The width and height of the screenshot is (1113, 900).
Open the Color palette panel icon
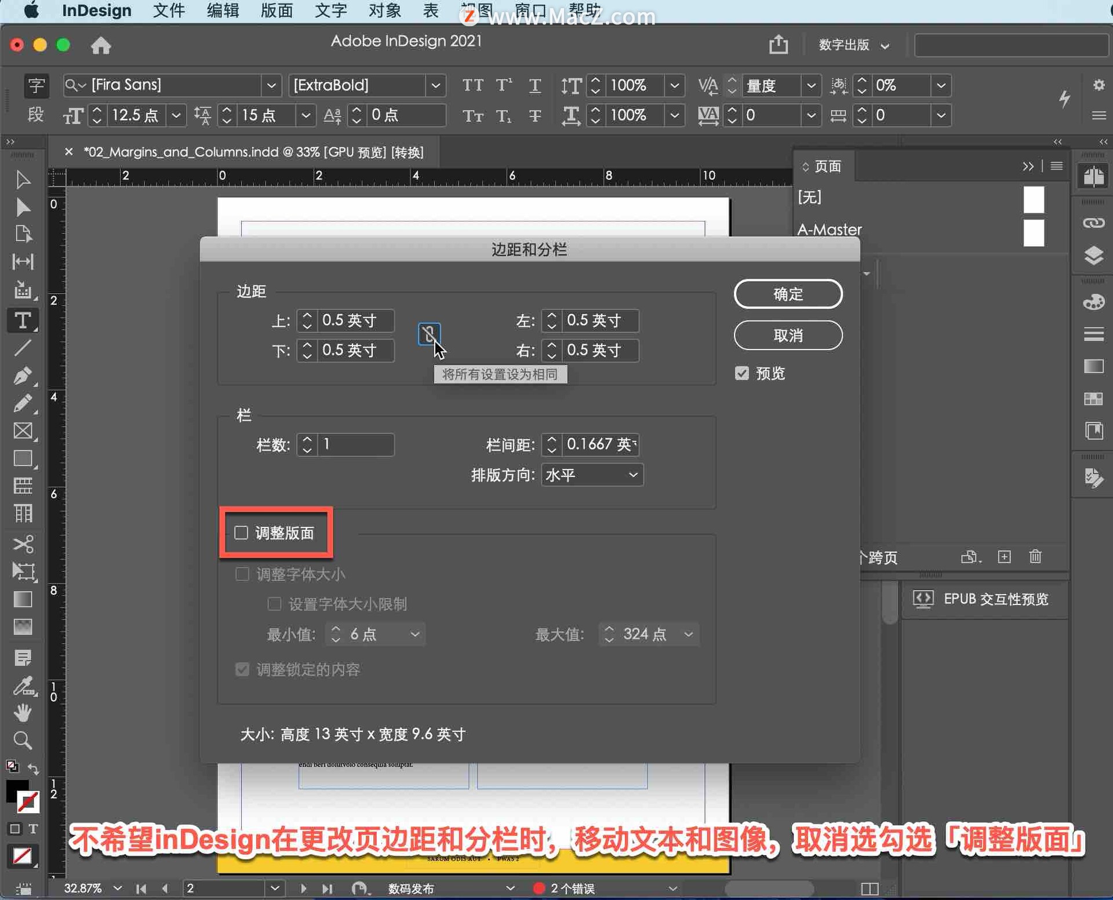tap(1093, 302)
